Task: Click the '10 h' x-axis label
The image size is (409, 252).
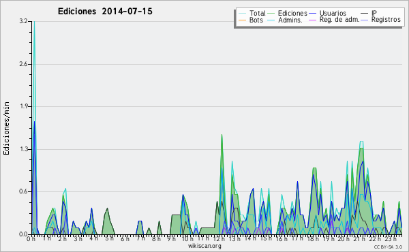Action: point(187,238)
